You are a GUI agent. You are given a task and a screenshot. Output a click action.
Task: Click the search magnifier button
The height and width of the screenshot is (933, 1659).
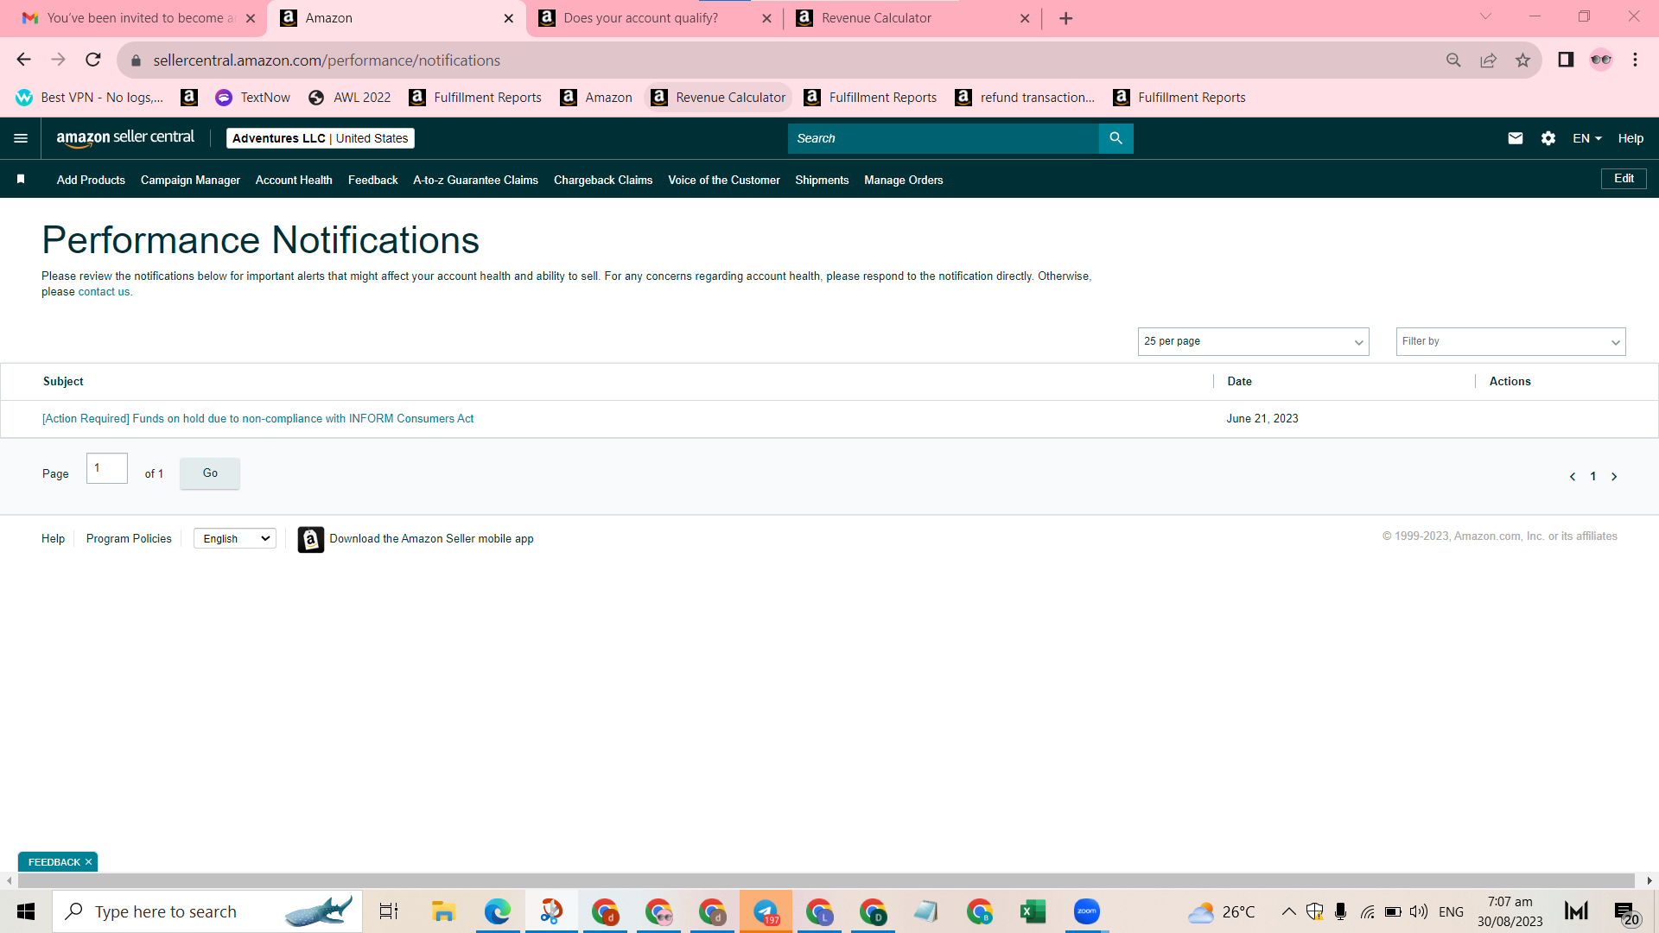coord(1116,138)
